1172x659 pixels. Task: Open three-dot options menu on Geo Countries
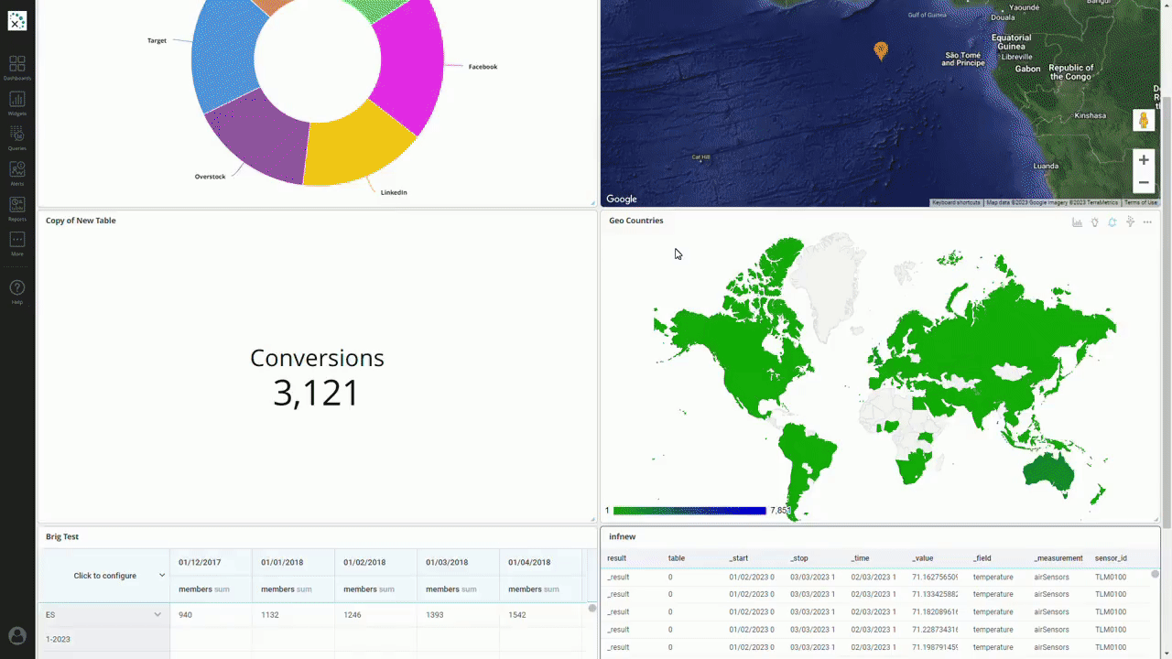click(1147, 222)
